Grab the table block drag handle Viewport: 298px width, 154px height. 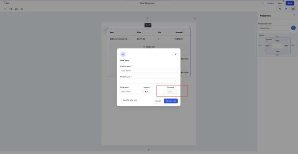point(105,30)
